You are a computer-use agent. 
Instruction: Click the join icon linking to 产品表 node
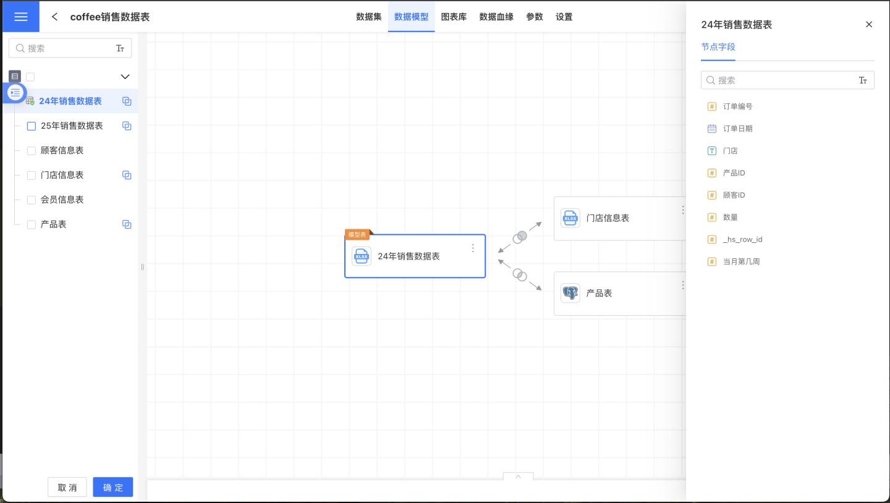coord(520,275)
